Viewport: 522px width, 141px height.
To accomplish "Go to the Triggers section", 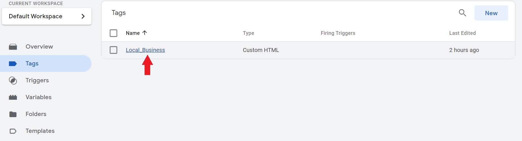I will click(x=37, y=80).
